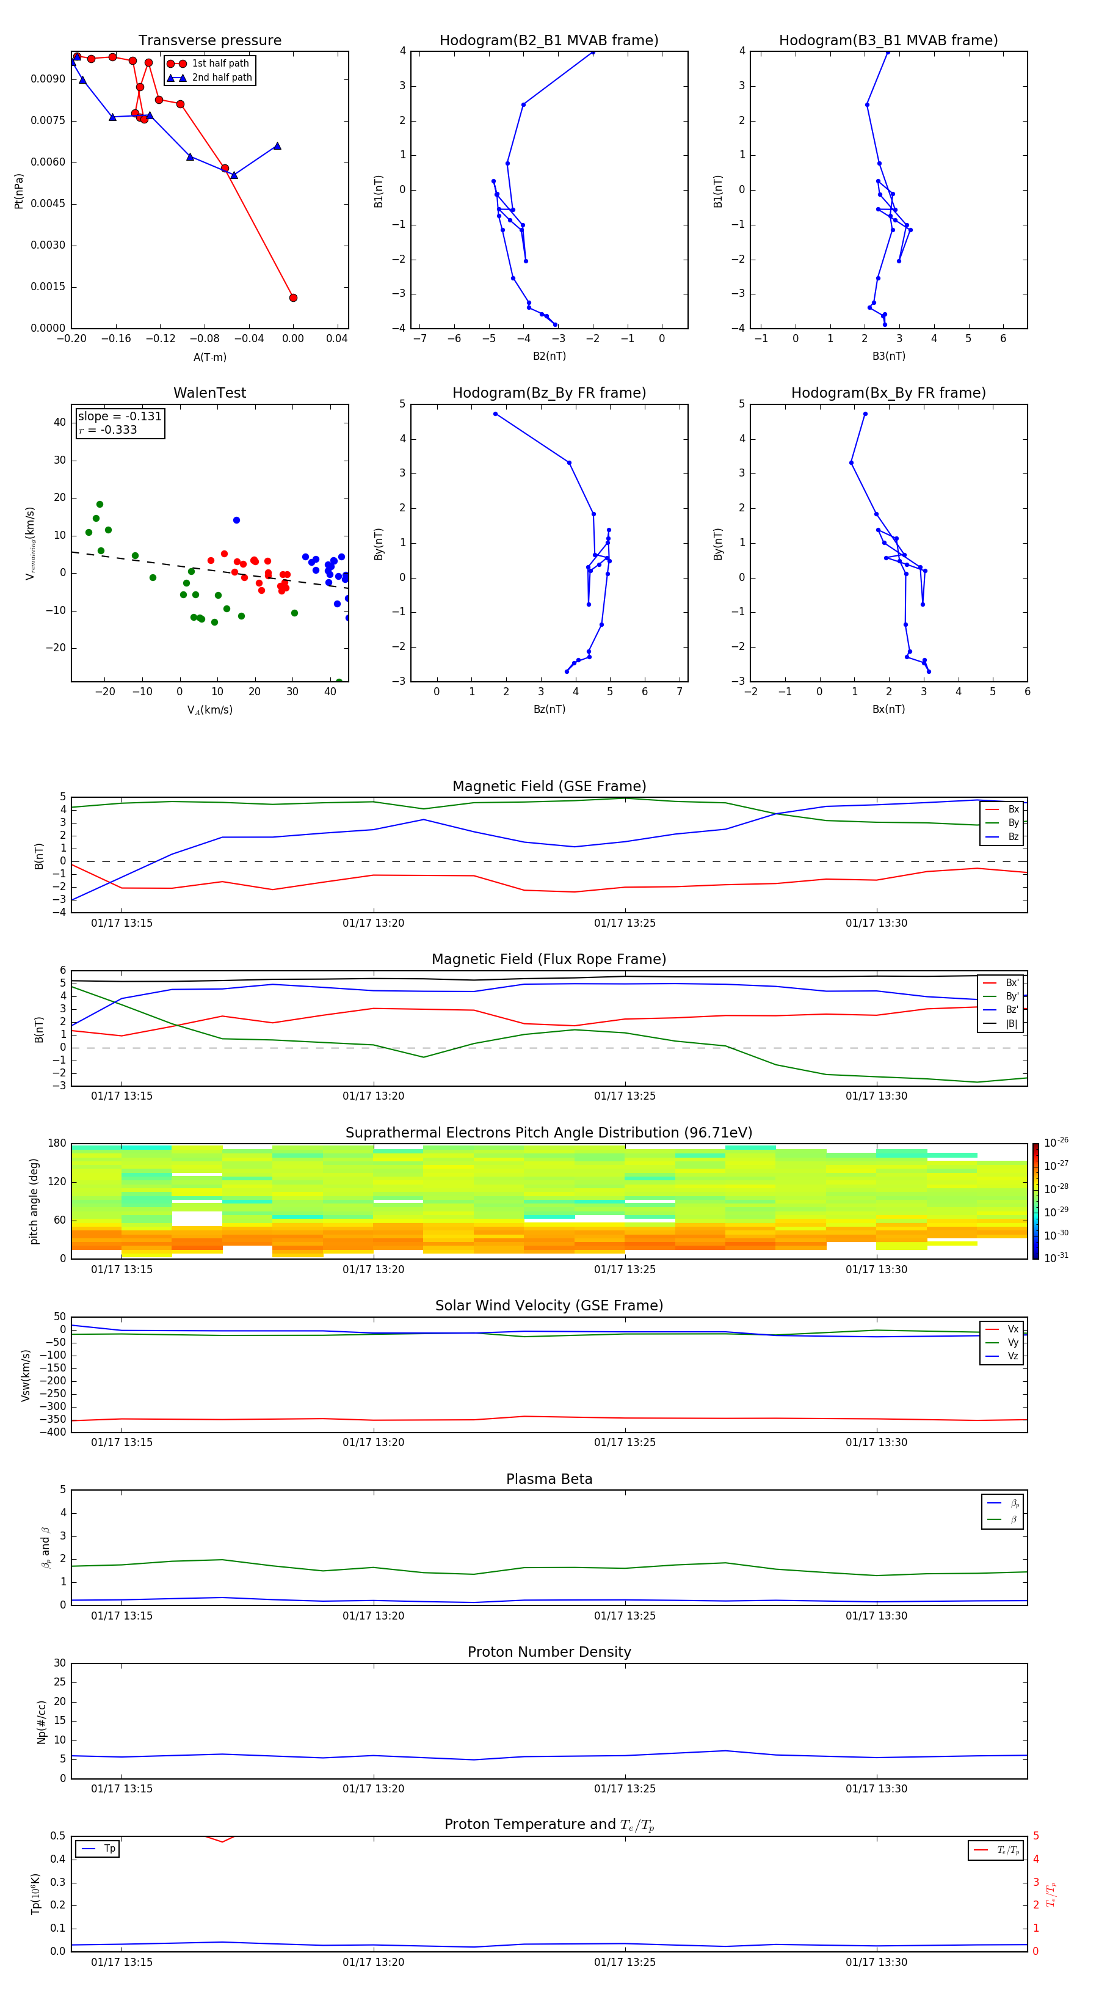This screenshot has width=1099, height=2016.
Task: Click the 'Transverse pressure' plot title
Action: coord(209,40)
